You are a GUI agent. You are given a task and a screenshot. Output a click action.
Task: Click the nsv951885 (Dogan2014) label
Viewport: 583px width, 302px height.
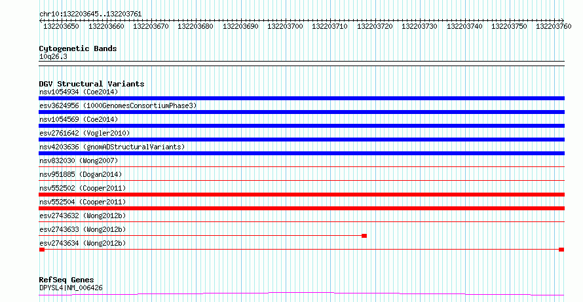[x=81, y=174]
